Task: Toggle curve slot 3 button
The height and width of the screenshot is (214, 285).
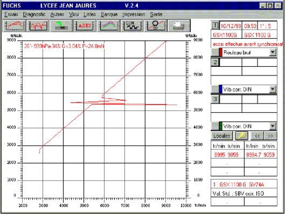Action: click(215, 99)
